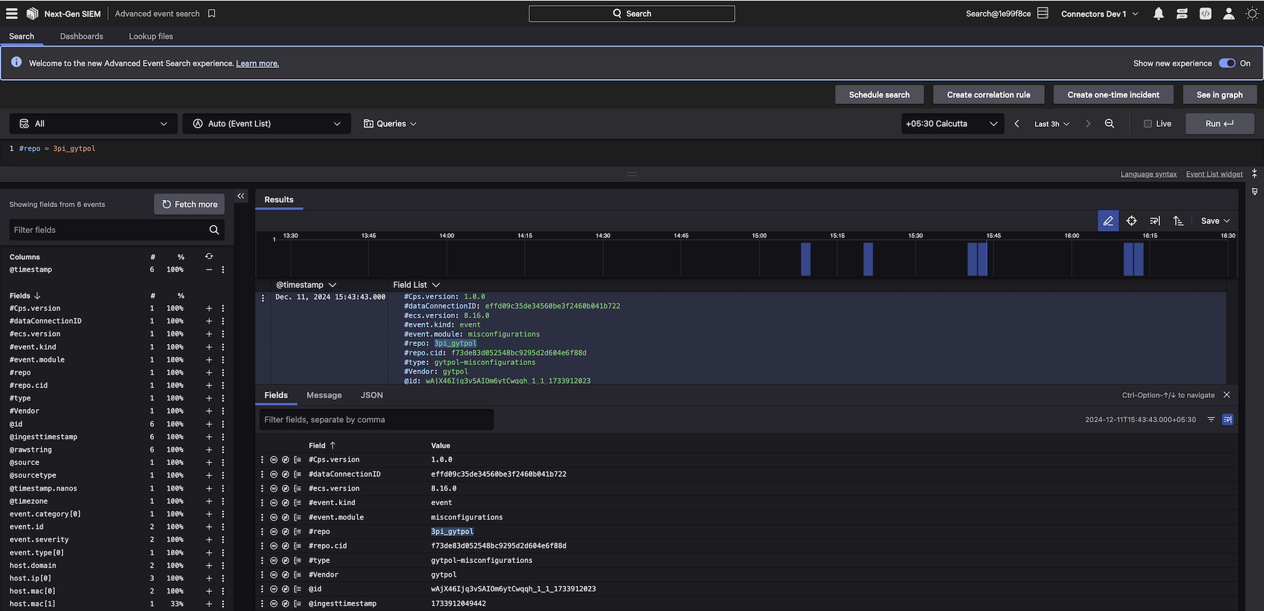Switch the light/dark theme icon
The image size is (1264, 611).
click(x=1251, y=14)
